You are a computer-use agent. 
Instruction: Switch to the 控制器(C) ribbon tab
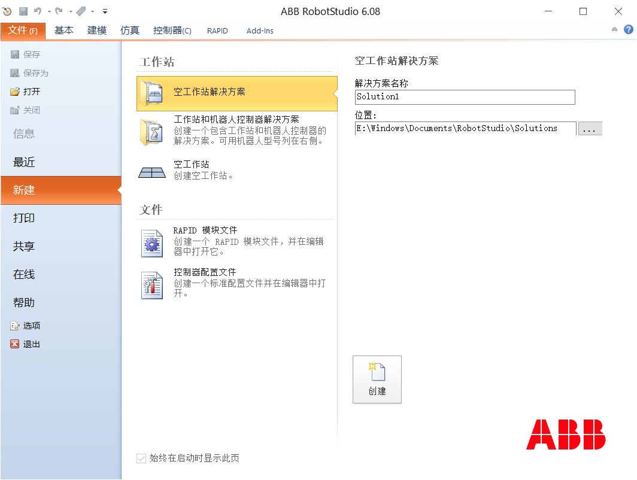172,31
